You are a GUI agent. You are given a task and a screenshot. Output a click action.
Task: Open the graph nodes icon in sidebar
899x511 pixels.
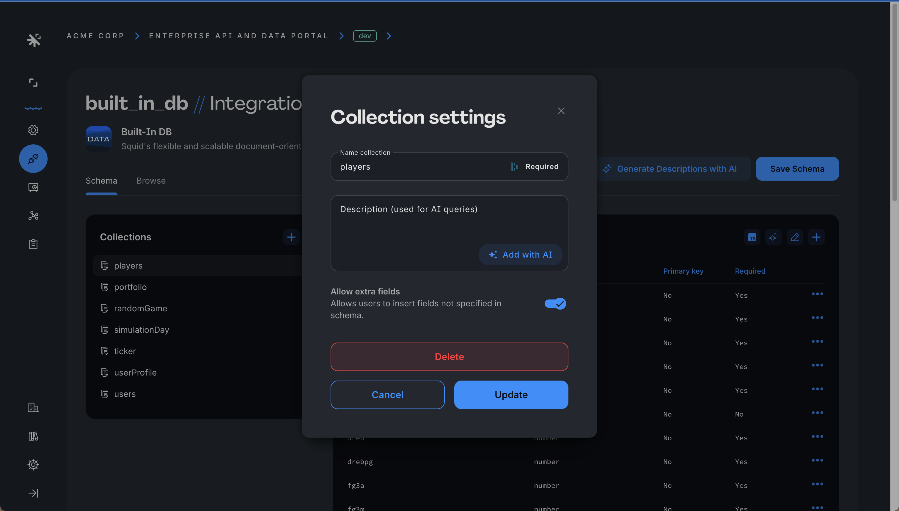(x=33, y=215)
